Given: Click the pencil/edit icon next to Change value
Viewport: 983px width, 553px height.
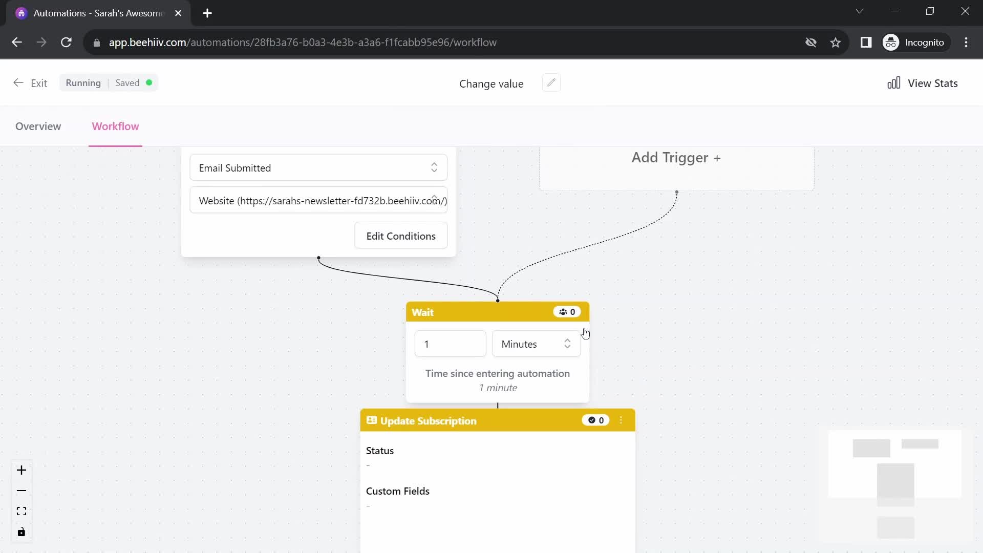Looking at the screenshot, I should (552, 82).
